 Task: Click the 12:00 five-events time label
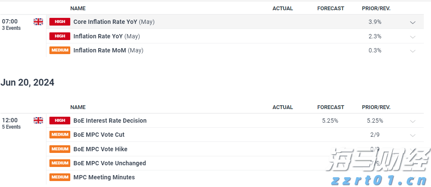11,123
